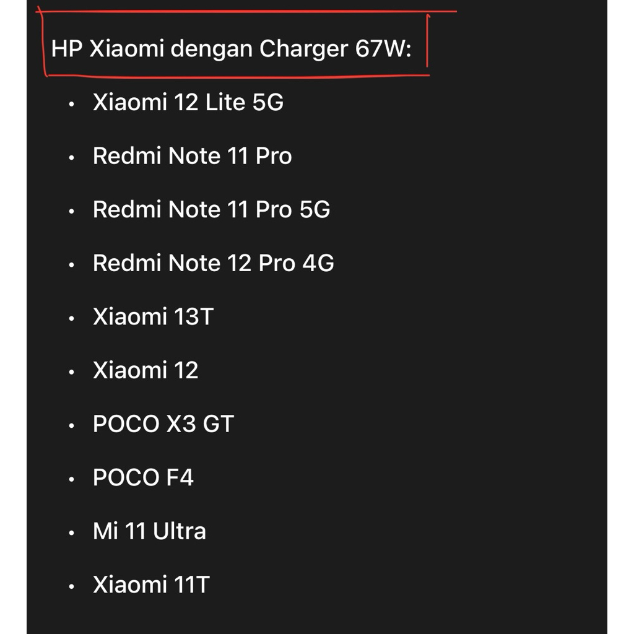Image resolution: width=634 pixels, height=634 pixels.
Task: Click the bullet dot beside the Xiaomi 12 entry
Action: tap(72, 373)
